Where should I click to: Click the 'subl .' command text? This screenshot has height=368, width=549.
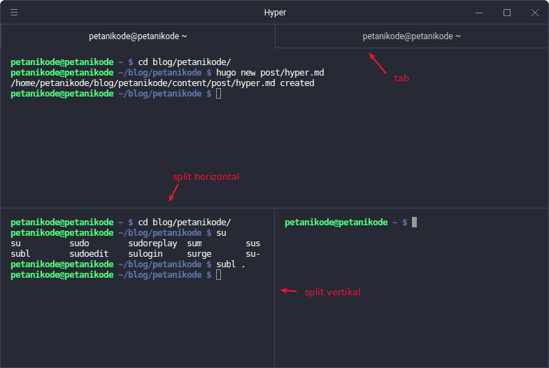(231, 264)
